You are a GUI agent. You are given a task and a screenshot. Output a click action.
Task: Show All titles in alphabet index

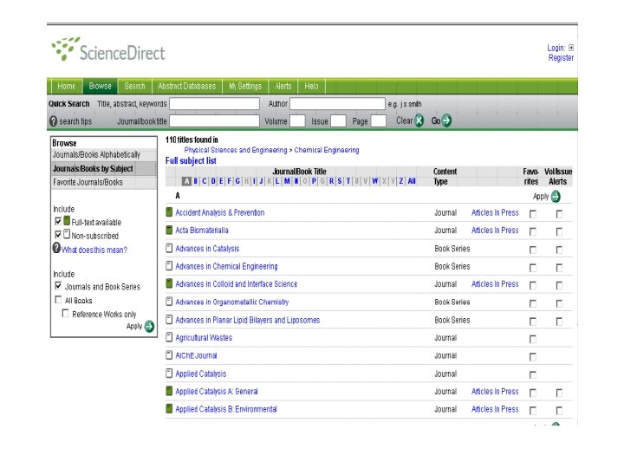pos(412,181)
